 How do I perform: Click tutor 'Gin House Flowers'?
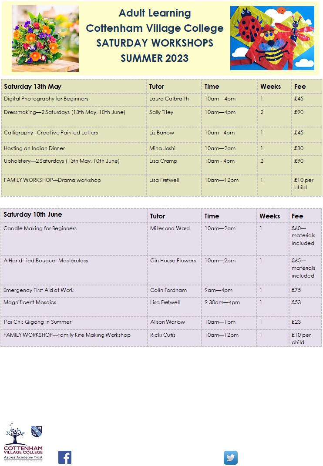[173, 261]
